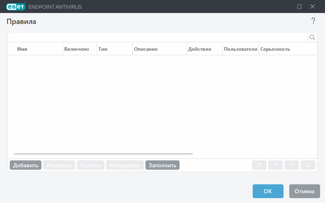Maximize the ESET window

[x=299, y=6]
